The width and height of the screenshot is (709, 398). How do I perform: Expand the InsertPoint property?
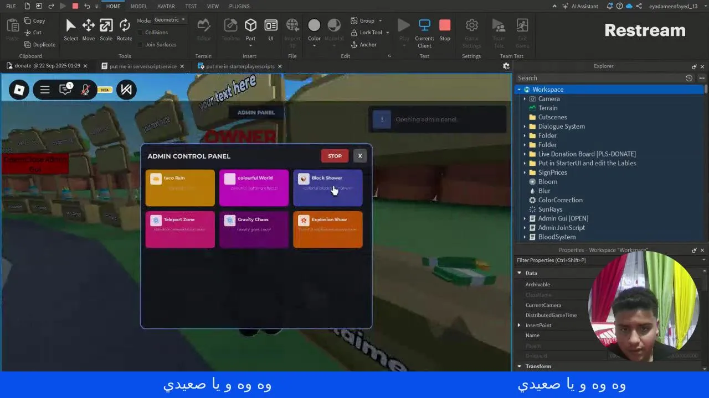[519, 326]
